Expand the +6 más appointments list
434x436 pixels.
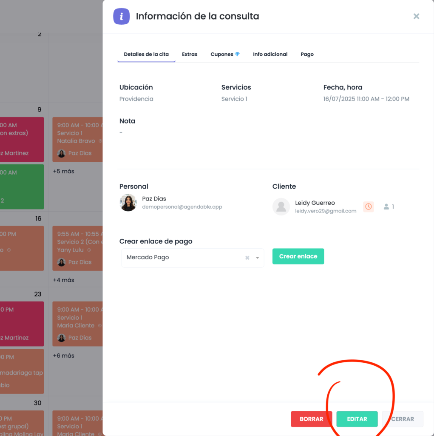[x=63, y=356]
